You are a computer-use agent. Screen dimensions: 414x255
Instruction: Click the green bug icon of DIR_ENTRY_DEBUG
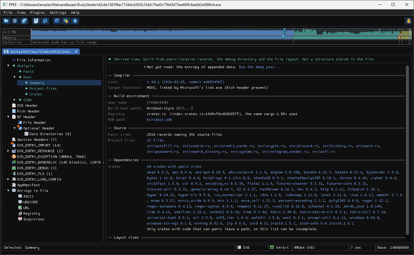14,168
